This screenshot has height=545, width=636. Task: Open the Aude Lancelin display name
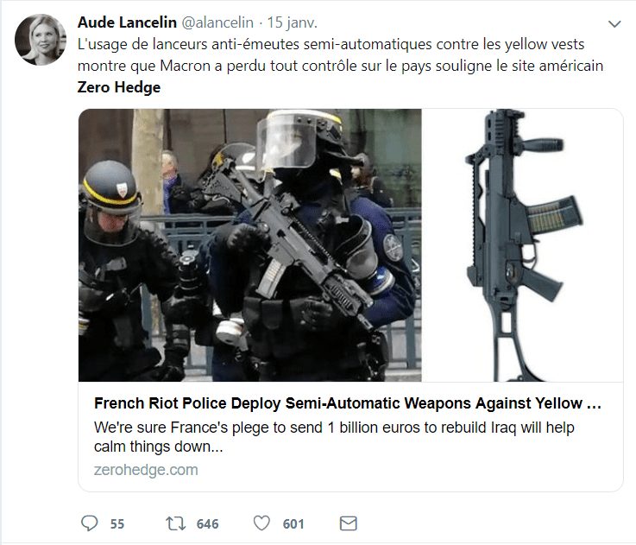click(127, 22)
